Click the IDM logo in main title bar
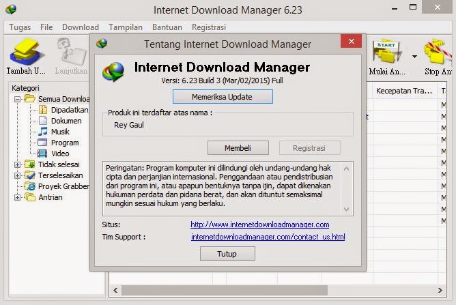The image size is (456, 305). pos(11,10)
